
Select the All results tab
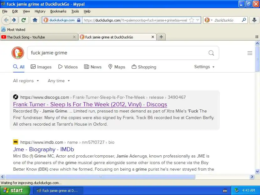click(19, 67)
